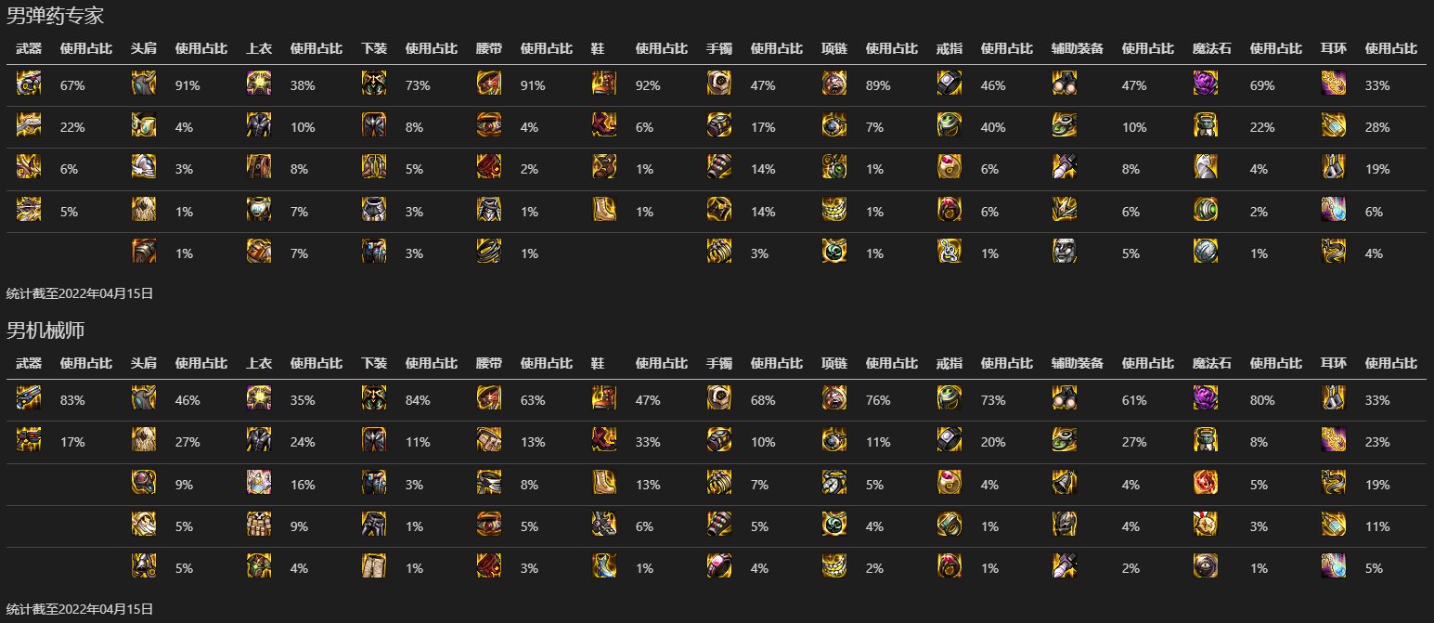The image size is (1434, 623).
Task: Click the 辅助装备 column header in 男机械师 table
Action: click(x=1077, y=363)
